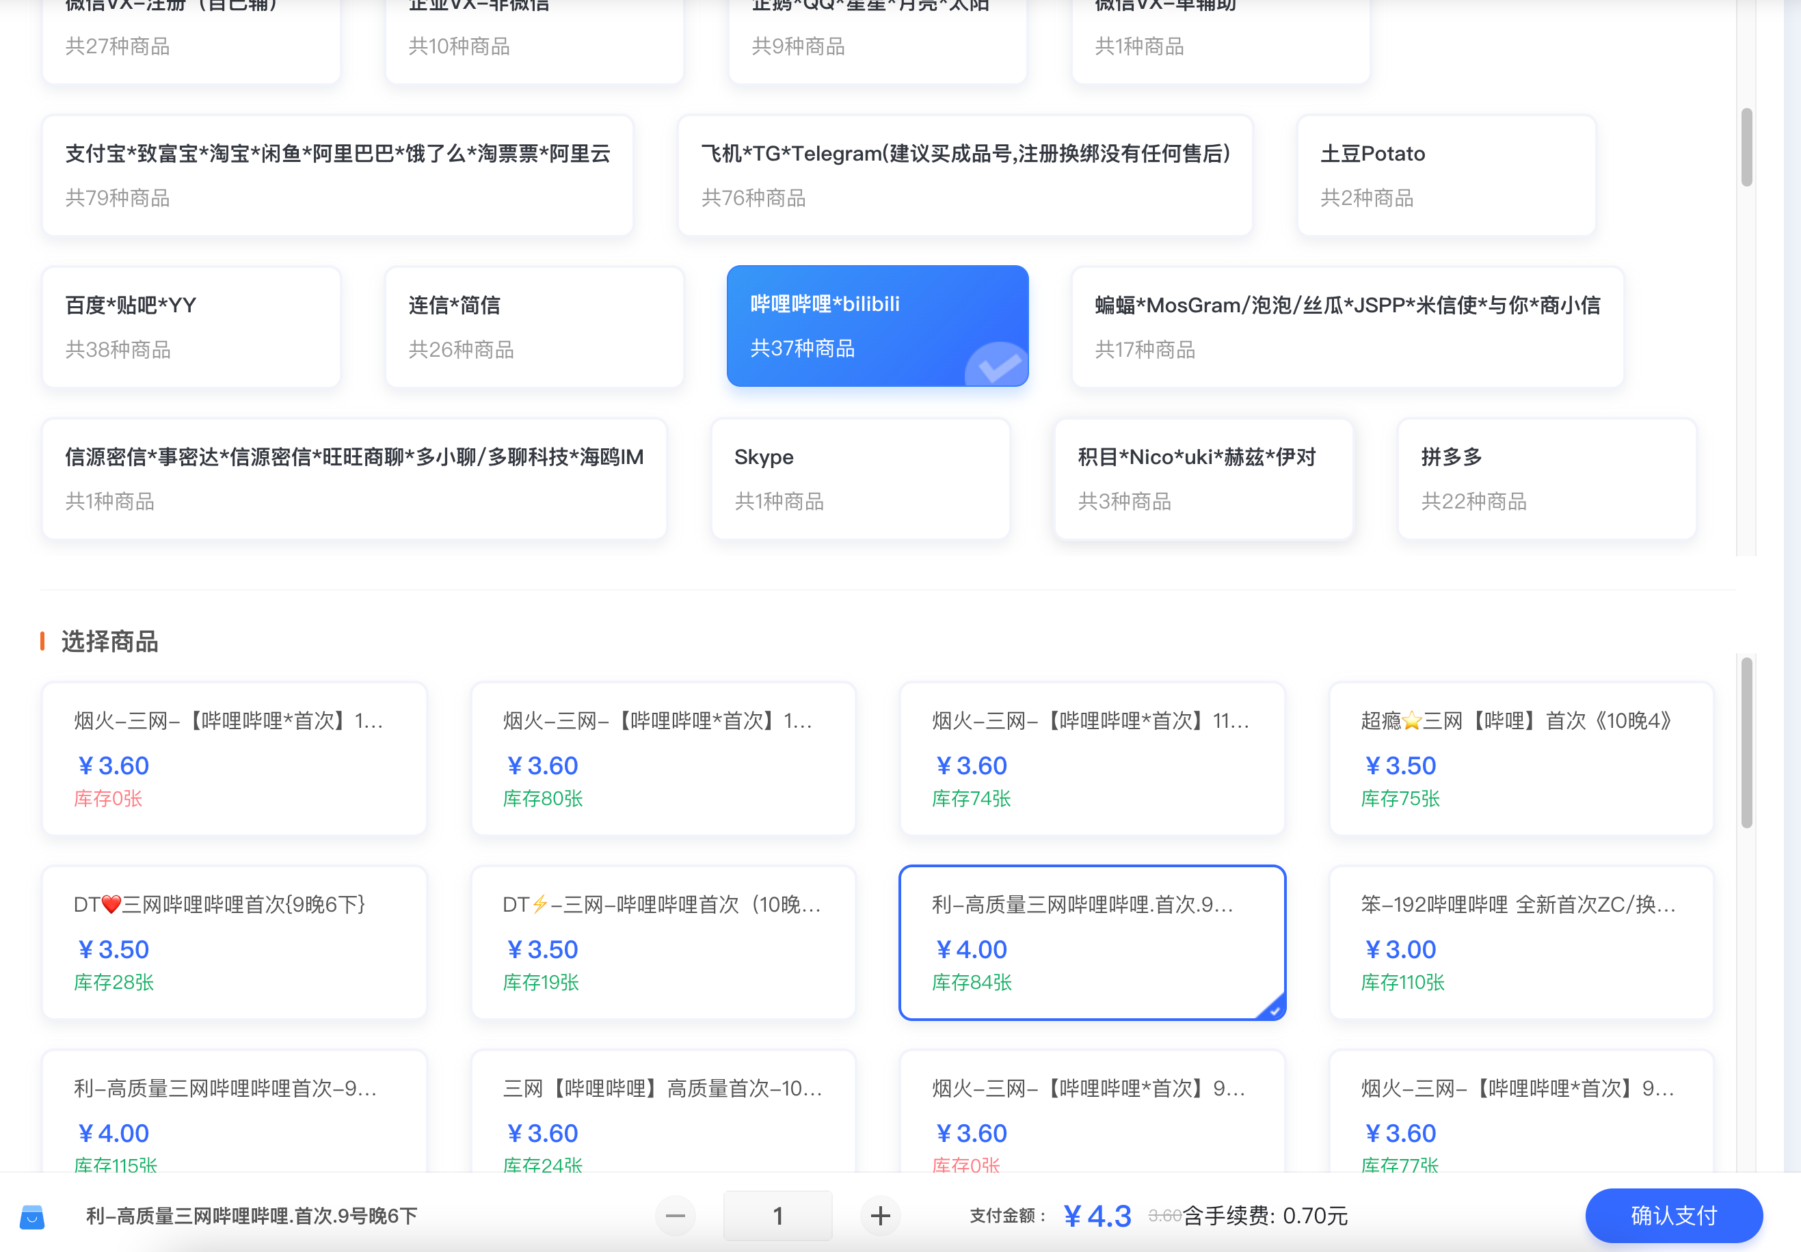Click the payment amount ¥4.3
1801x1252 pixels.
1097,1216
